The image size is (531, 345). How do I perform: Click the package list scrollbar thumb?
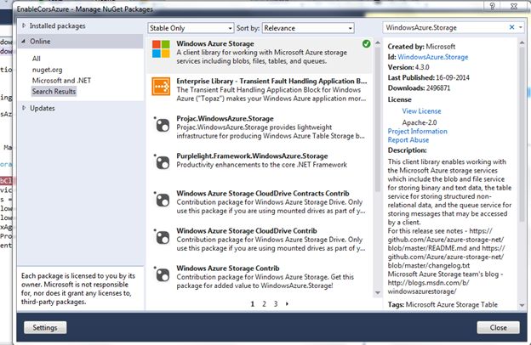378,121
